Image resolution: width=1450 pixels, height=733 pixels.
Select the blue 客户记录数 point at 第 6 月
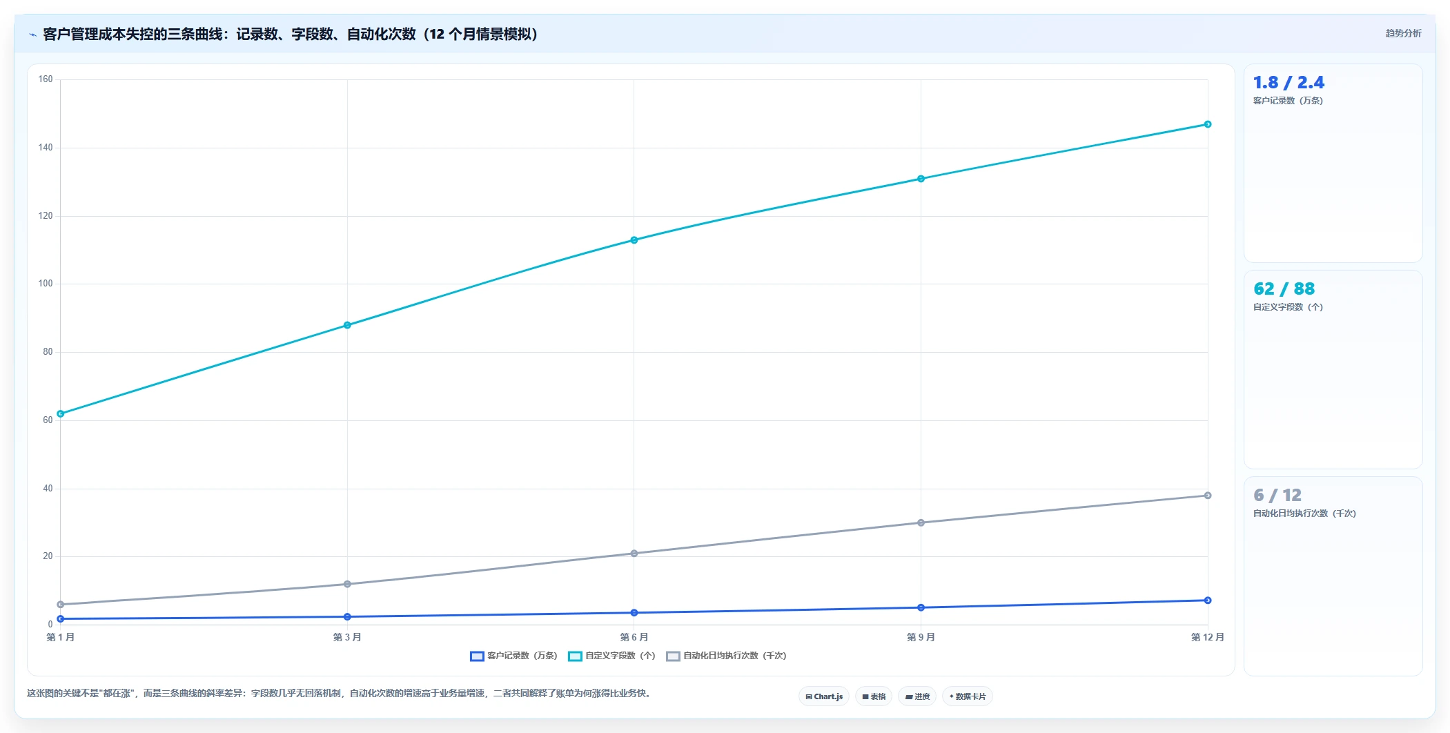tap(634, 613)
